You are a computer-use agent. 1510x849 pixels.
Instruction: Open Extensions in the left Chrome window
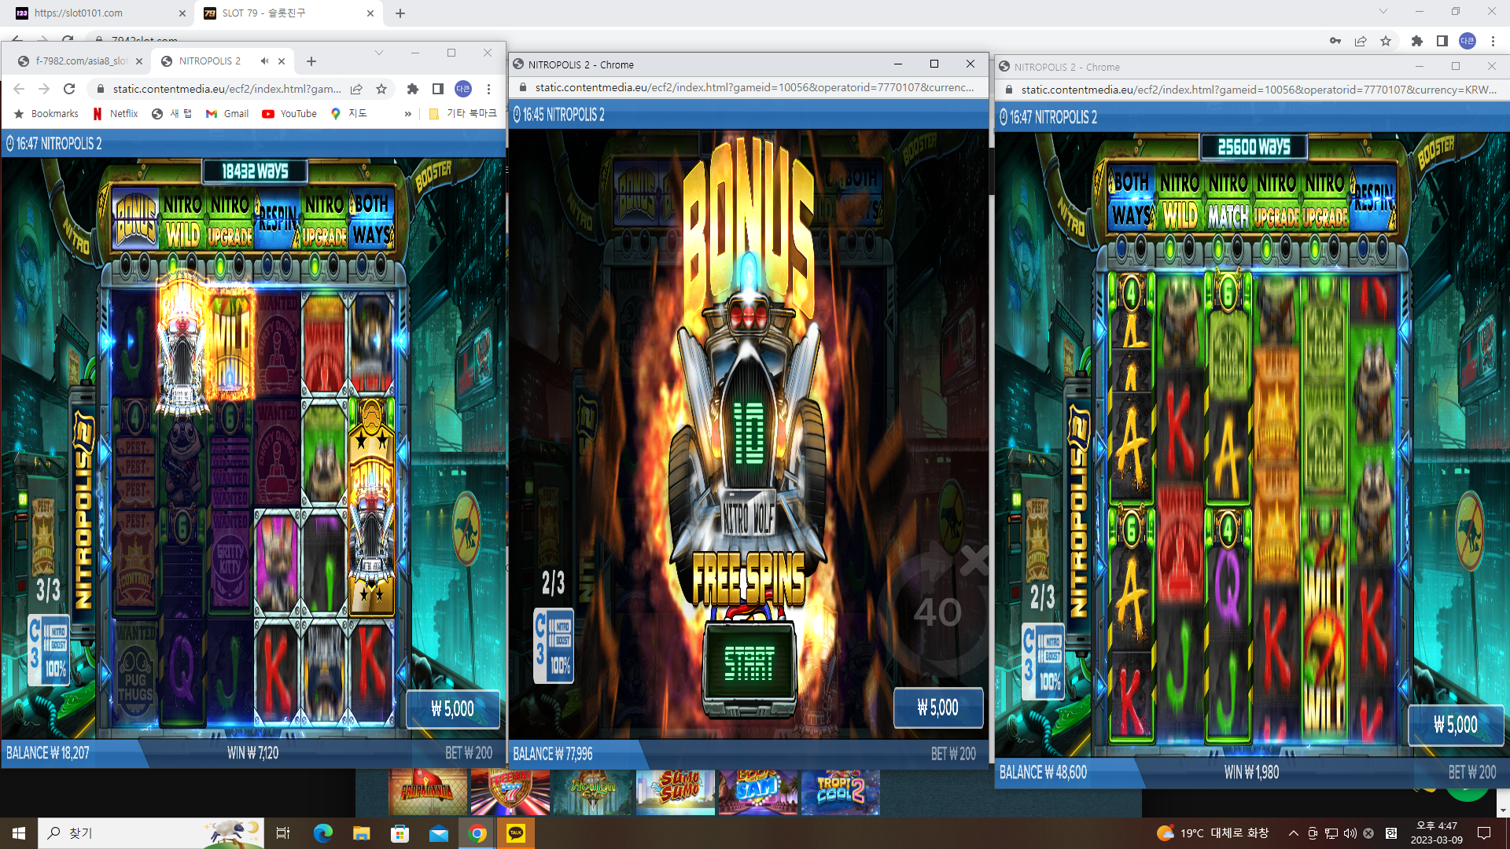412,89
